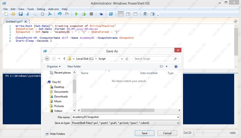Show script pane maximized icon
Screen dimensions: 241x138
pyautogui.click(x=135, y=14)
